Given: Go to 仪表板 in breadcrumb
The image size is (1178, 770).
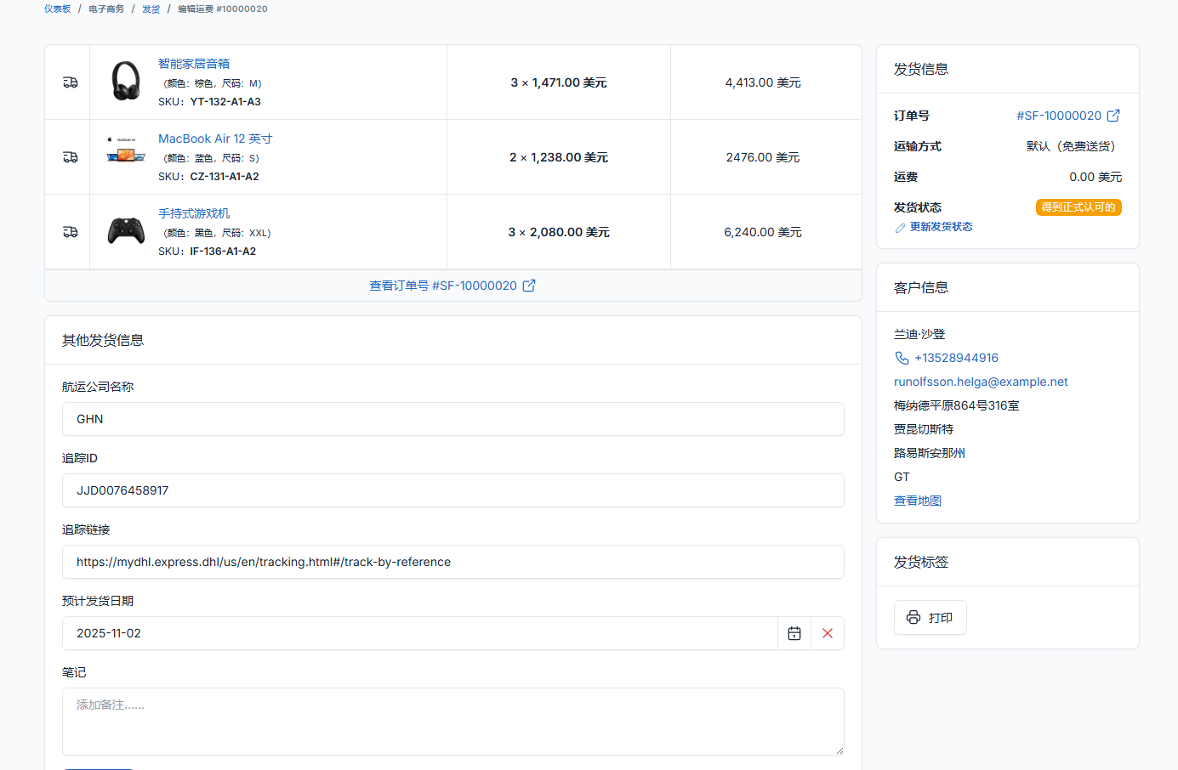Looking at the screenshot, I should pyautogui.click(x=58, y=8).
